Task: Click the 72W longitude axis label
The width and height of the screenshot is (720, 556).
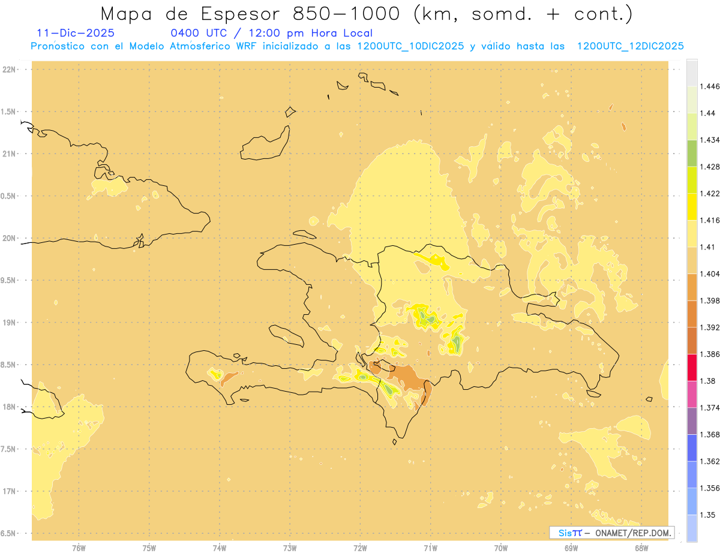Action: click(x=360, y=547)
